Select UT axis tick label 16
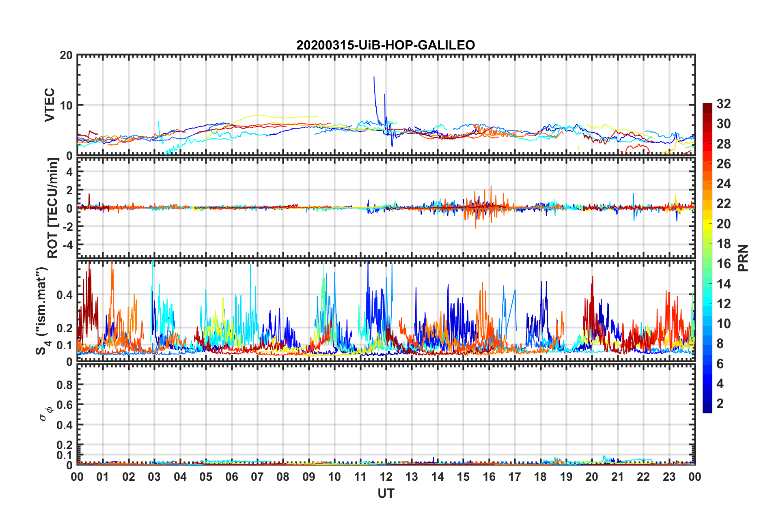Image resolution: width=772 pixels, height=516 pixels. click(489, 477)
